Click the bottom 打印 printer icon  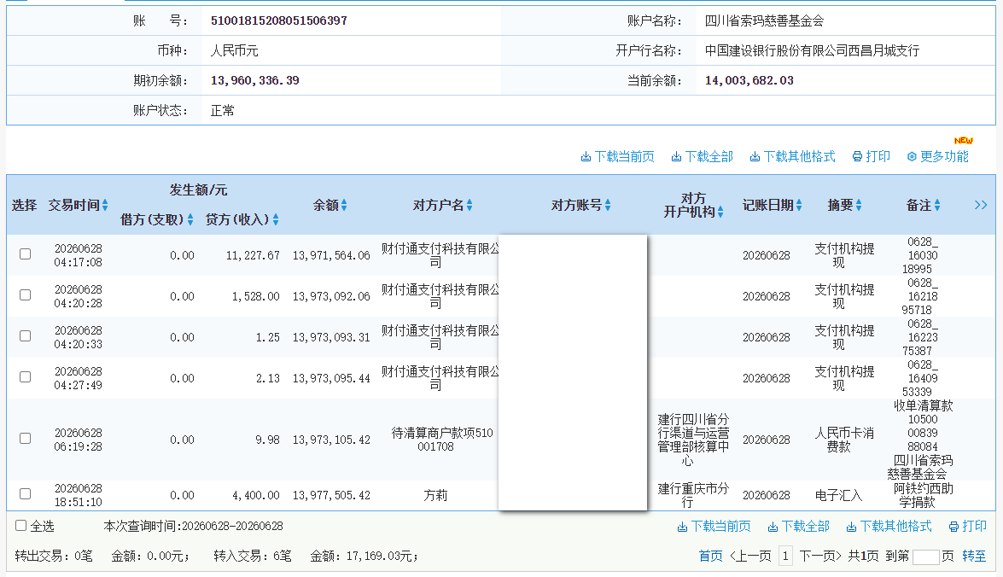[953, 527]
